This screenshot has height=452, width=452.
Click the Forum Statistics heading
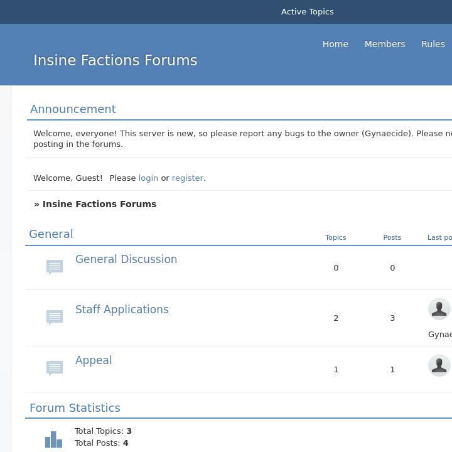[75, 408]
